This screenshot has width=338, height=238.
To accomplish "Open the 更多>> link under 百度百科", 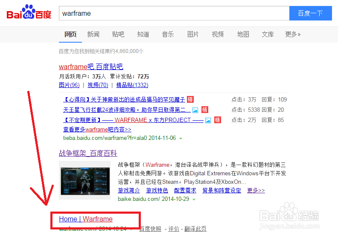I will coord(256,191).
